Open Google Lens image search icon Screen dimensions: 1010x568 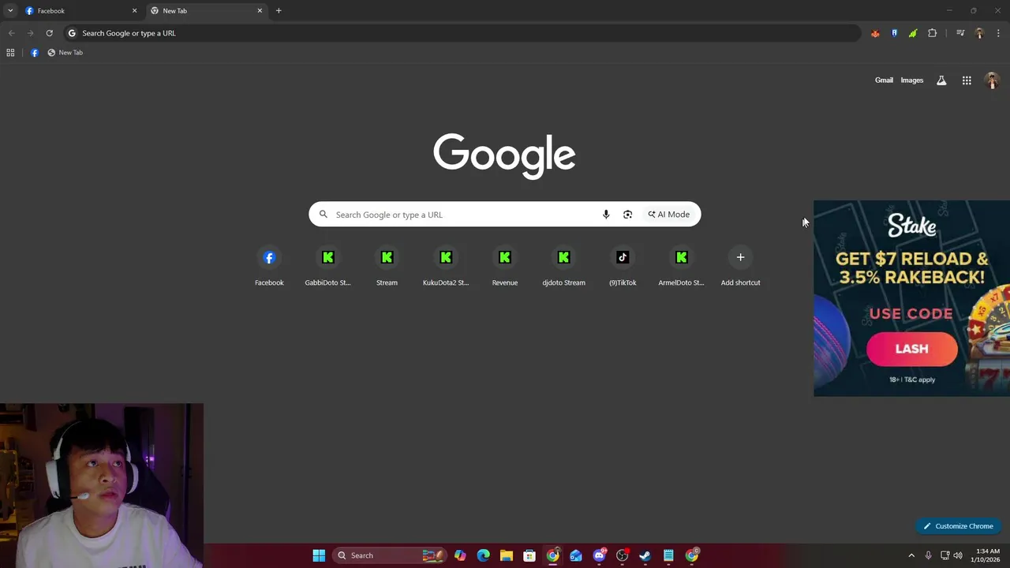point(627,215)
